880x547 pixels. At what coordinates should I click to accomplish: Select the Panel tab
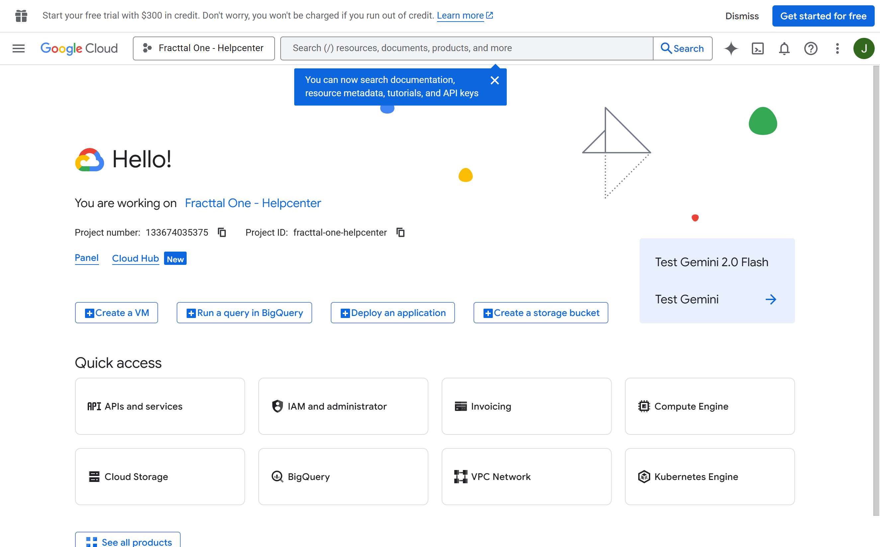click(x=86, y=258)
